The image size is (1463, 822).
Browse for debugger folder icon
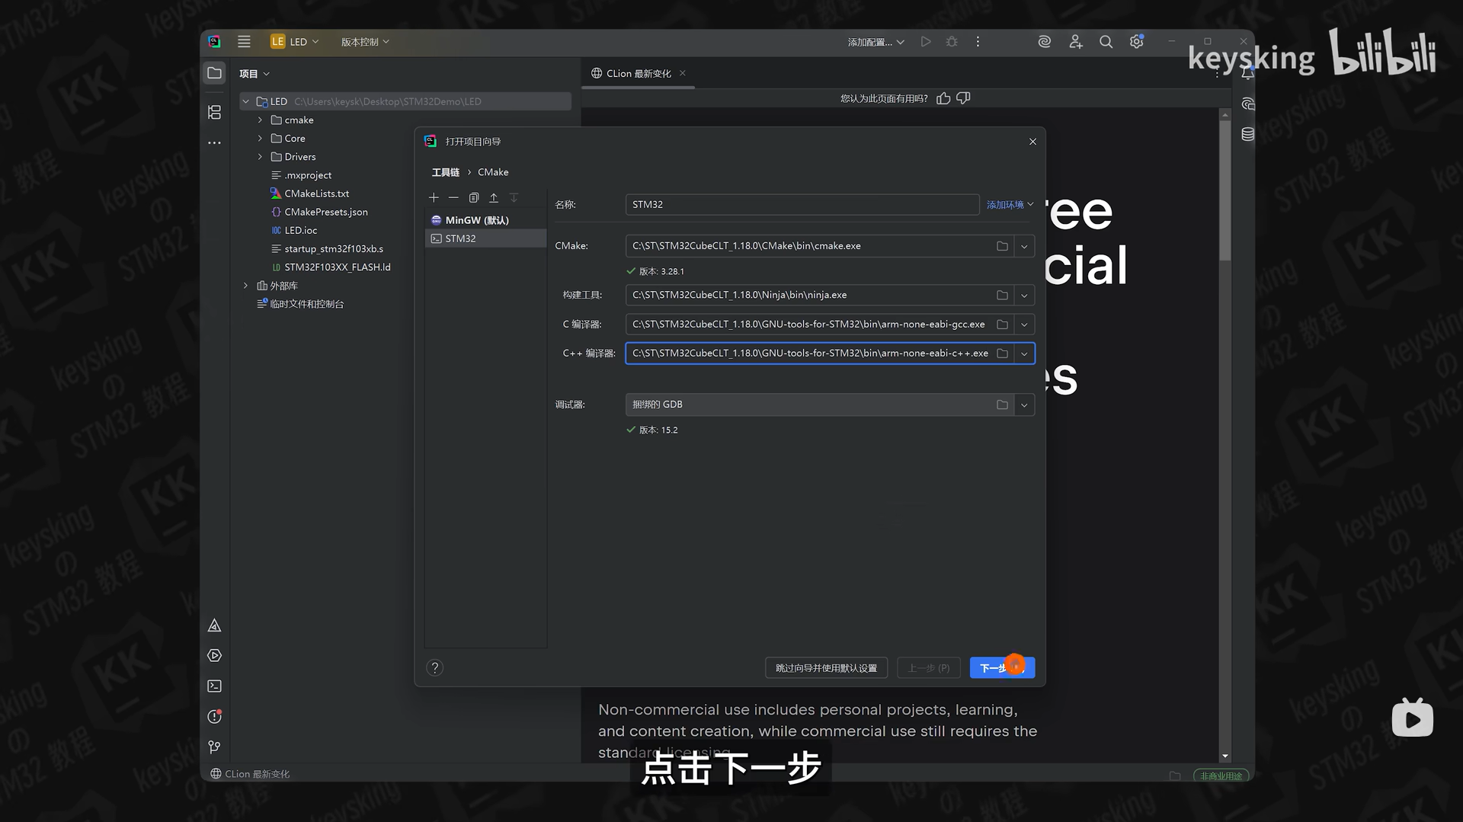1002,405
